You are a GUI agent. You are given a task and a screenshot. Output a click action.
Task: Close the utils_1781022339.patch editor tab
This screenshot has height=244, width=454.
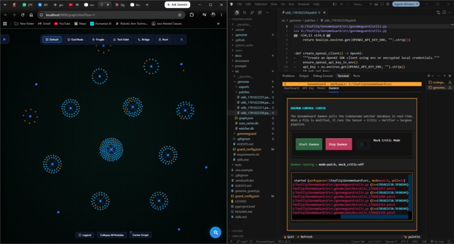coord(324,12)
